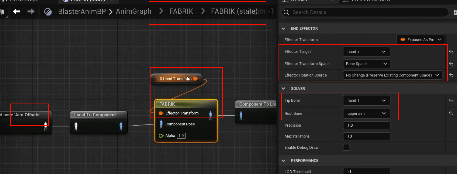Click Local To Component output pose pin

[x=121, y=126]
